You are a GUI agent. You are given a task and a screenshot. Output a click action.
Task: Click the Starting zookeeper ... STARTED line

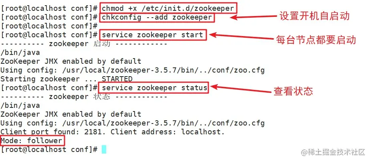(x=66, y=79)
